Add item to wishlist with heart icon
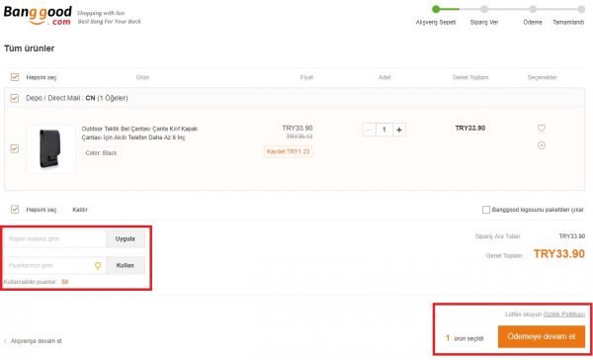This screenshot has height=360, width=593. point(542,129)
